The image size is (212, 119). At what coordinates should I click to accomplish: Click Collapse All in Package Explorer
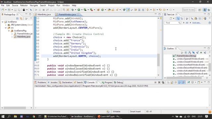pyautogui.click(x=18, y=19)
